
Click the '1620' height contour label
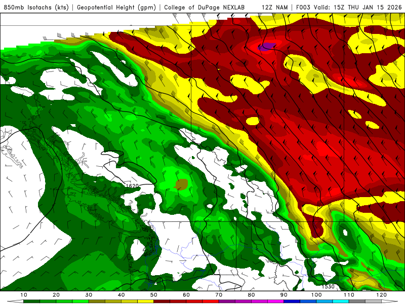point(132,186)
